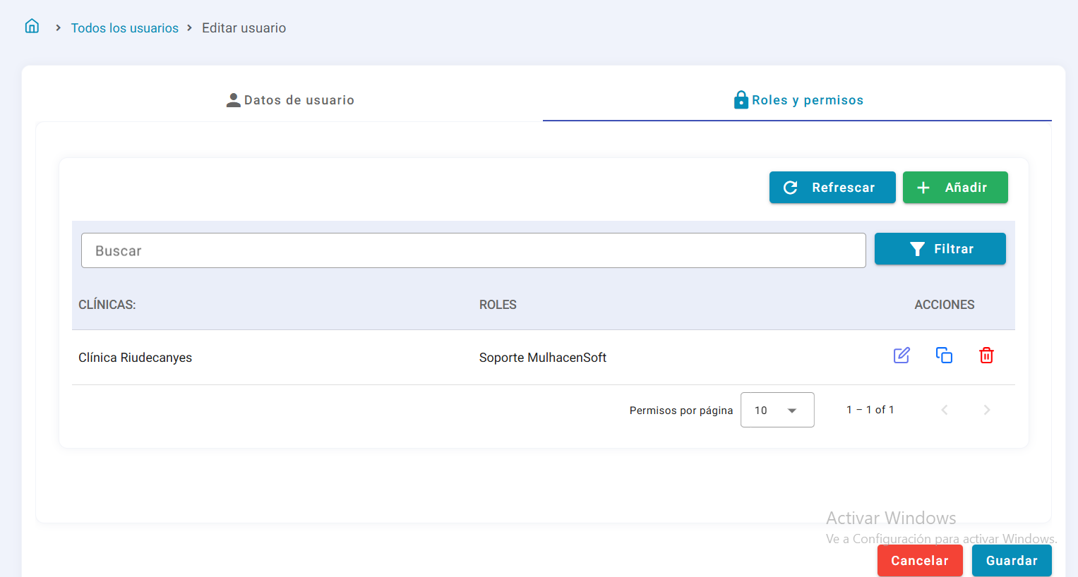The image size is (1078, 577).
Task: Click the ROLES column header
Action: (498, 305)
